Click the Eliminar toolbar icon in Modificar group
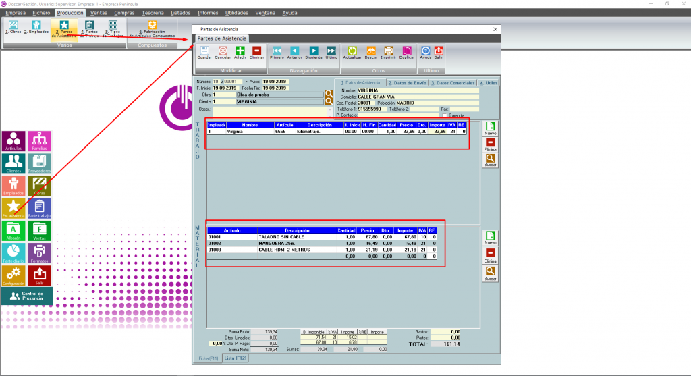 tap(257, 53)
